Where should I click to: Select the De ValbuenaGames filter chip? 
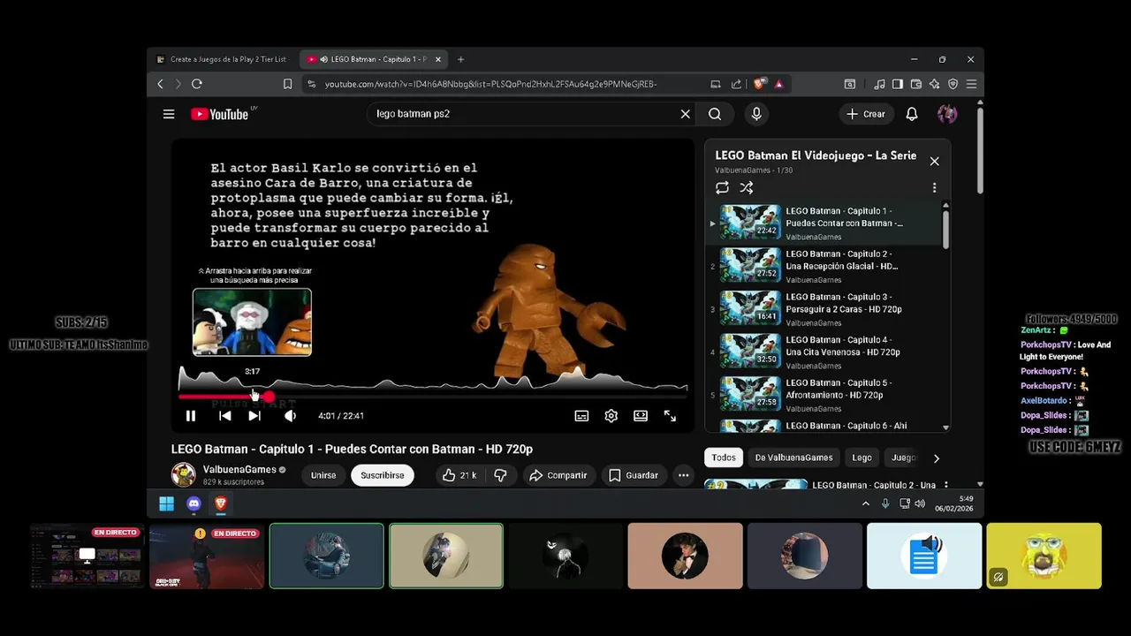pos(793,458)
